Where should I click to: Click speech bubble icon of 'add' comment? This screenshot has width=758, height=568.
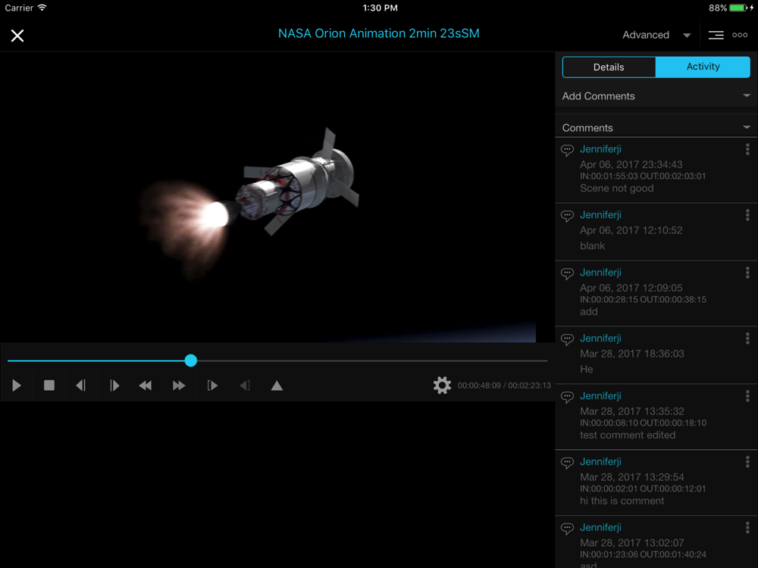(x=567, y=273)
